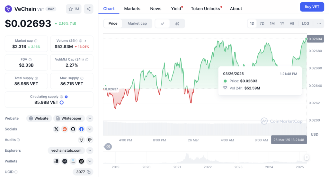Expand the Socials dropdown chevron
The image size is (329, 177).
[x=90, y=129]
